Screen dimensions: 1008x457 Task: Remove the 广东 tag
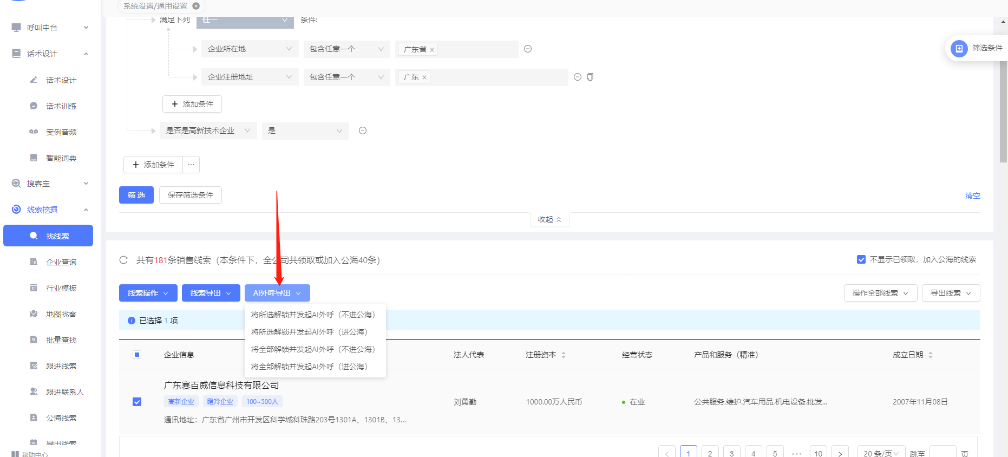[424, 77]
